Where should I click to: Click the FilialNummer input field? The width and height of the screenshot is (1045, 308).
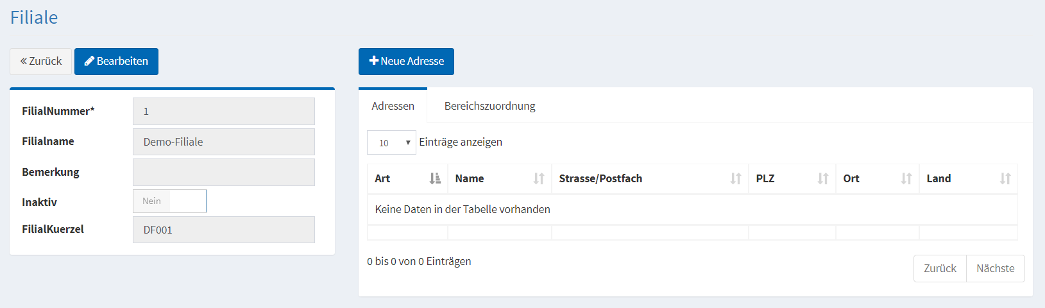(223, 111)
